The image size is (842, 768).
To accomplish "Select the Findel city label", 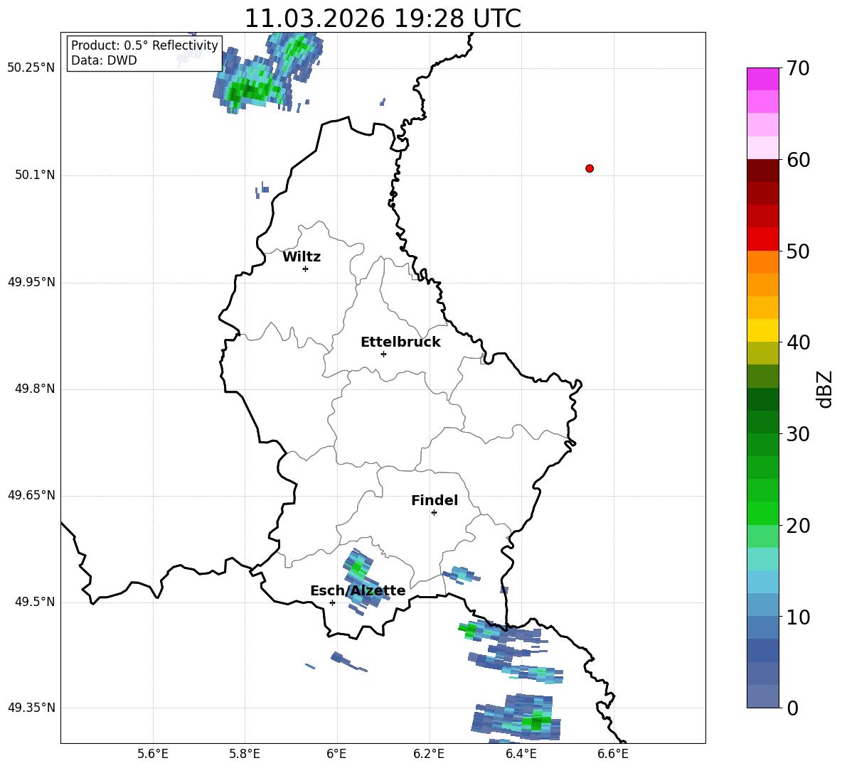I will tap(435, 500).
